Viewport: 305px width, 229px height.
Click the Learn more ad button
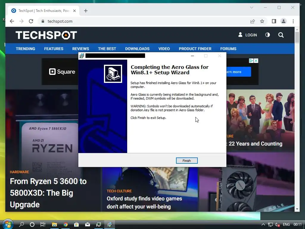(239, 72)
